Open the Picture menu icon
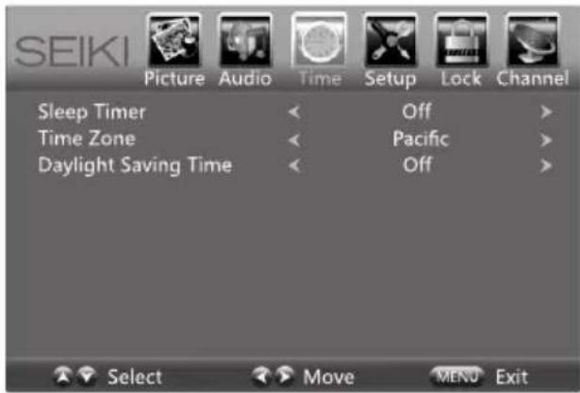The image size is (580, 393). [x=174, y=41]
